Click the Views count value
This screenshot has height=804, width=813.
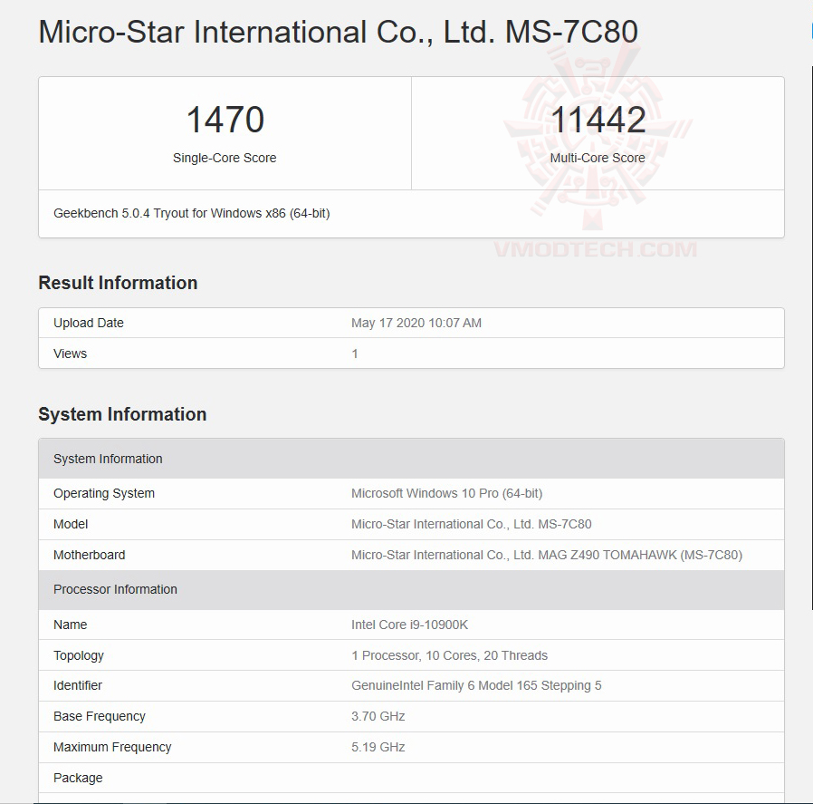tap(354, 354)
